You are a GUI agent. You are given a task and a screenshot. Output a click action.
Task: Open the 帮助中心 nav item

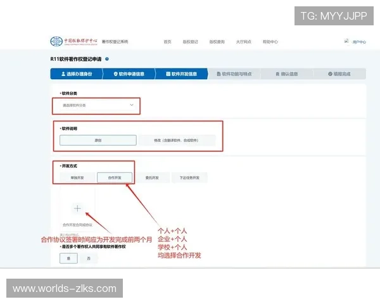coord(270,42)
